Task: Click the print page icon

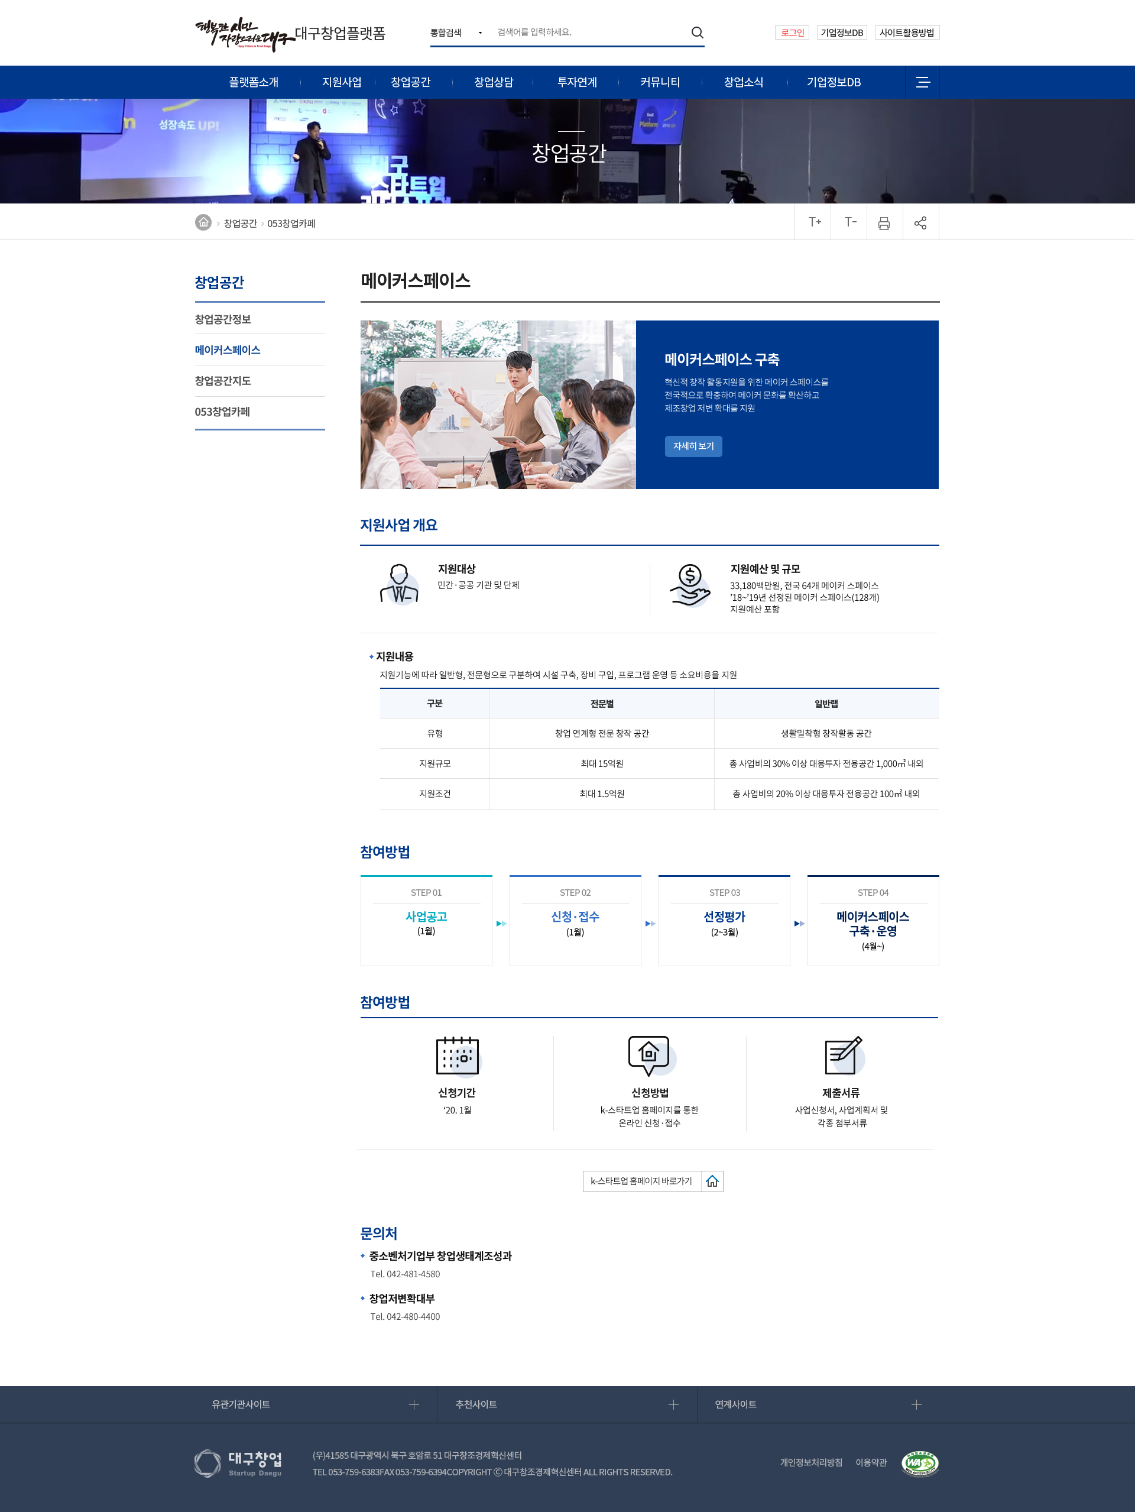Action: click(884, 223)
